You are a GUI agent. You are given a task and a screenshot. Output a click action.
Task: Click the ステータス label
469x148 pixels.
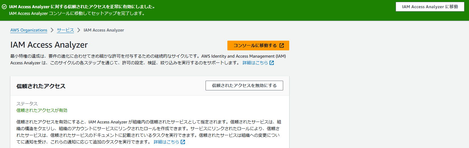tap(27, 104)
